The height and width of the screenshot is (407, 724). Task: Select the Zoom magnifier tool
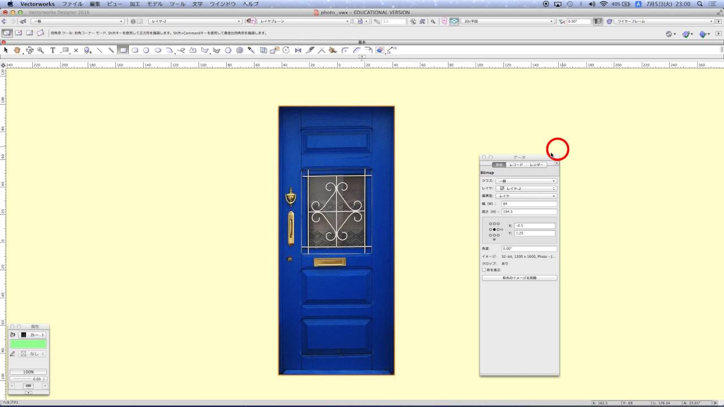click(x=41, y=50)
